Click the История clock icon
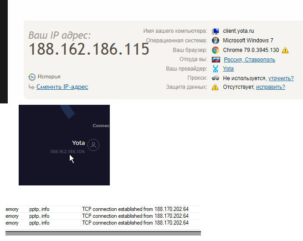The width and height of the screenshot is (303, 241). (x=32, y=77)
